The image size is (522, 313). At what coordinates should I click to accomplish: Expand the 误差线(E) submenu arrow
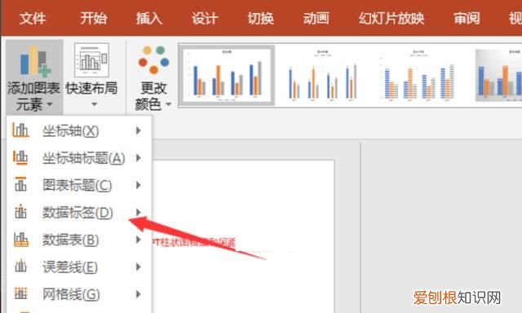[x=139, y=267]
